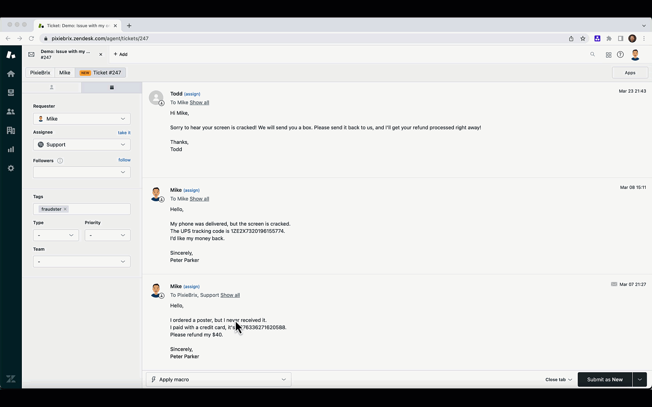
Task: Click into the Tags input field
Action: point(100,209)
